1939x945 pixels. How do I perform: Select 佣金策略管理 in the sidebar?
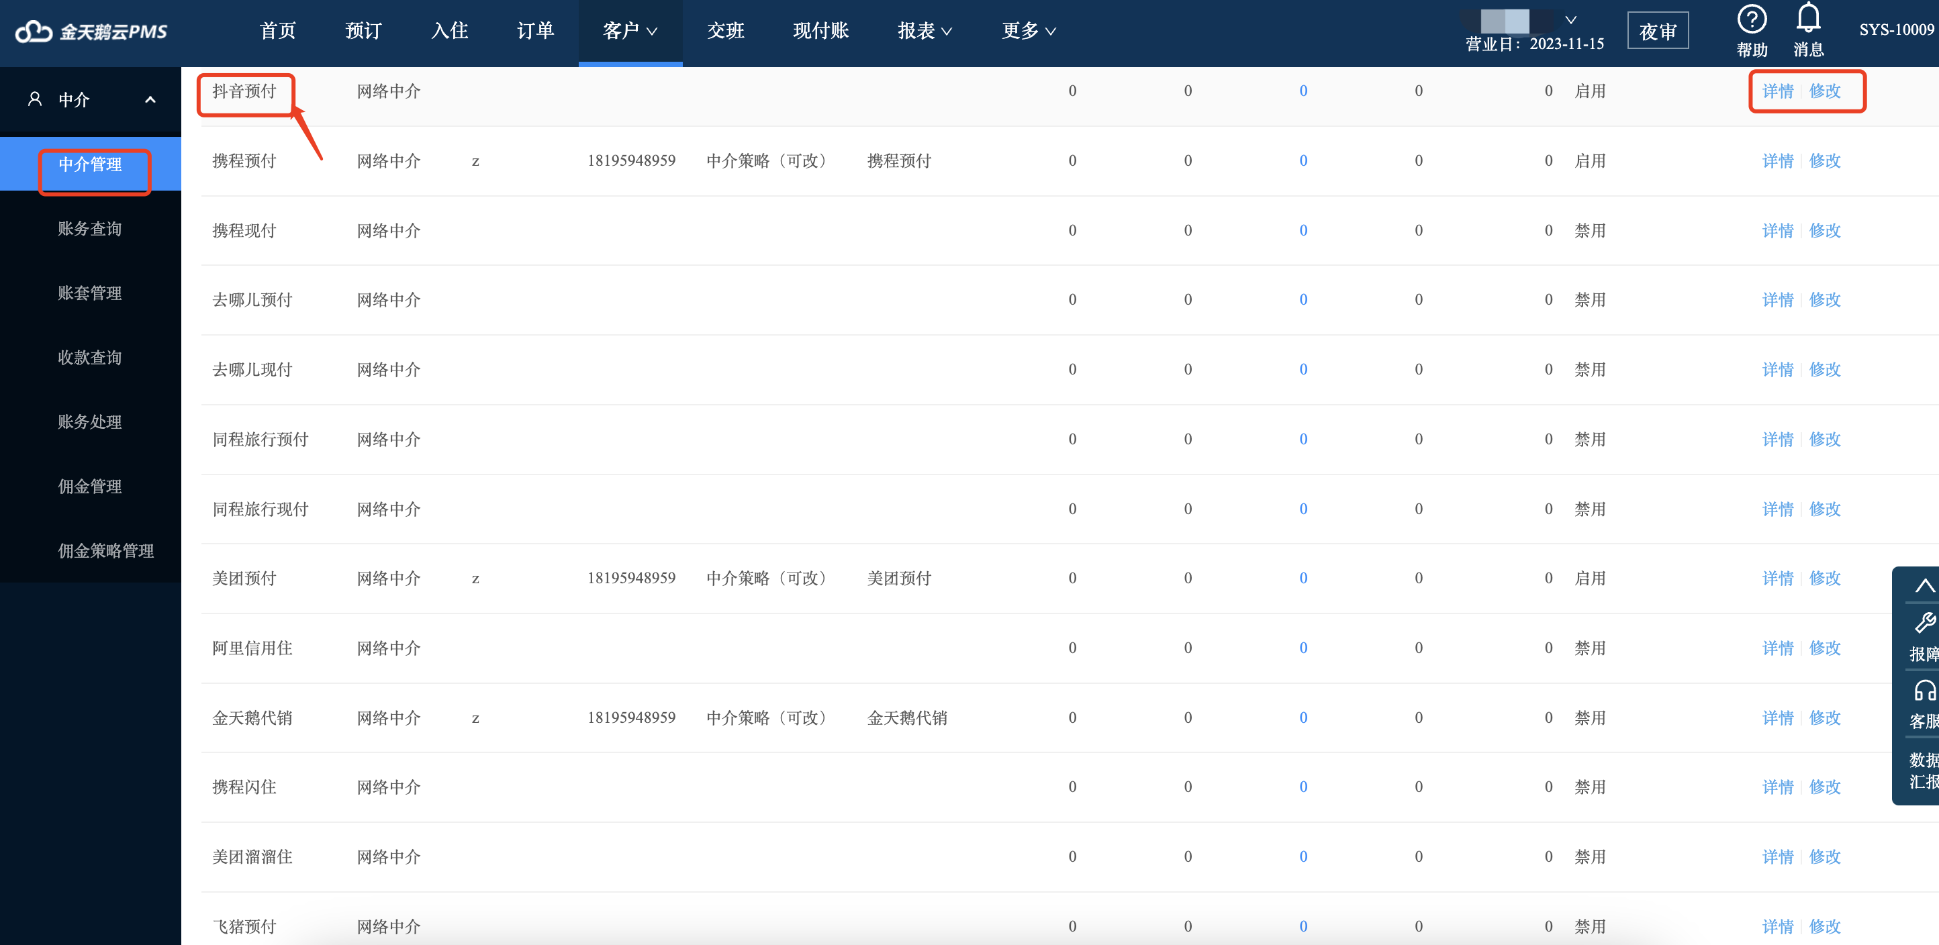tap(106, 551)
